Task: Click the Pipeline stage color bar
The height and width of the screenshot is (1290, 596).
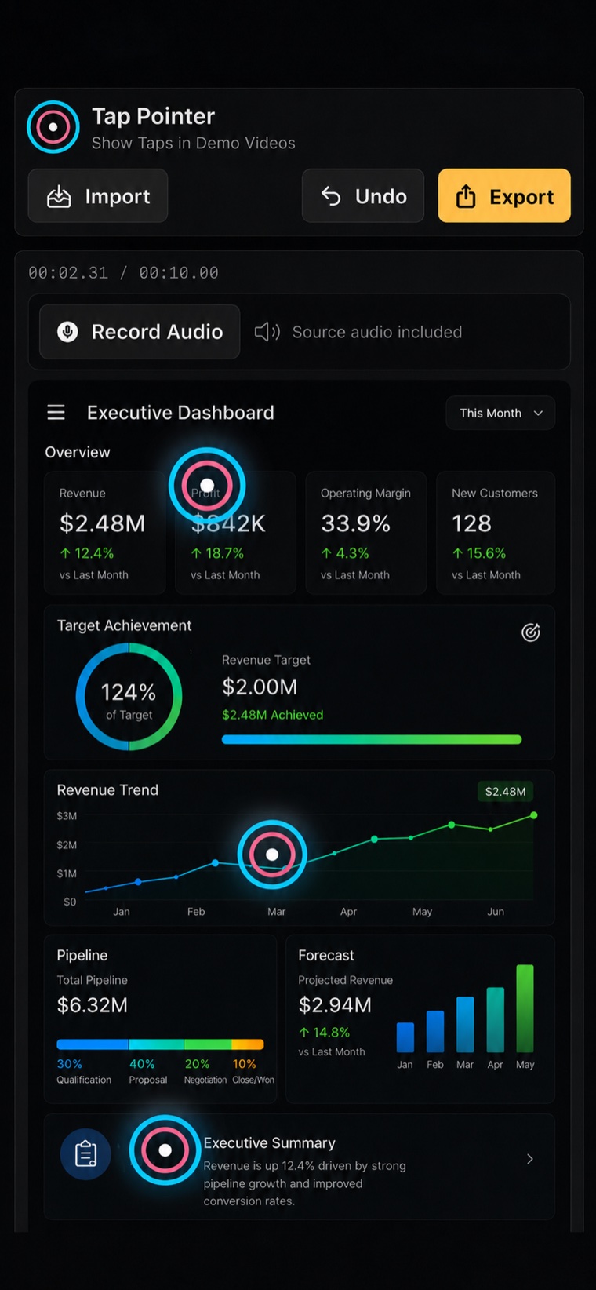Action: [160, 1044]
